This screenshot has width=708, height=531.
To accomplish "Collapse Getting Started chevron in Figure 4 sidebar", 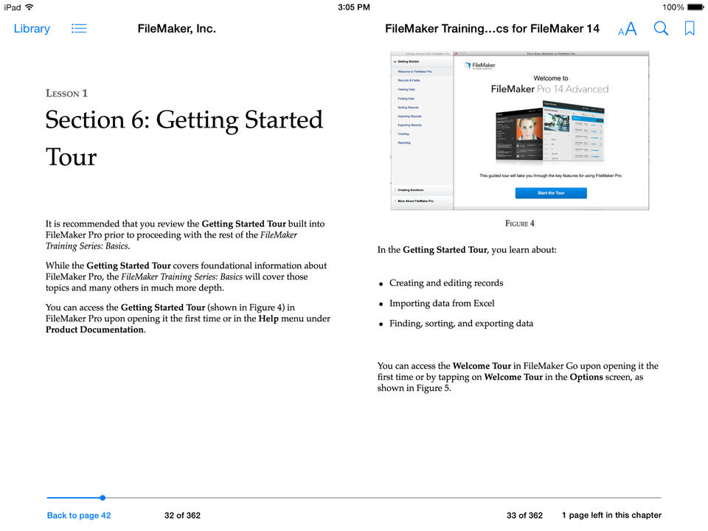I will (395, 62).
